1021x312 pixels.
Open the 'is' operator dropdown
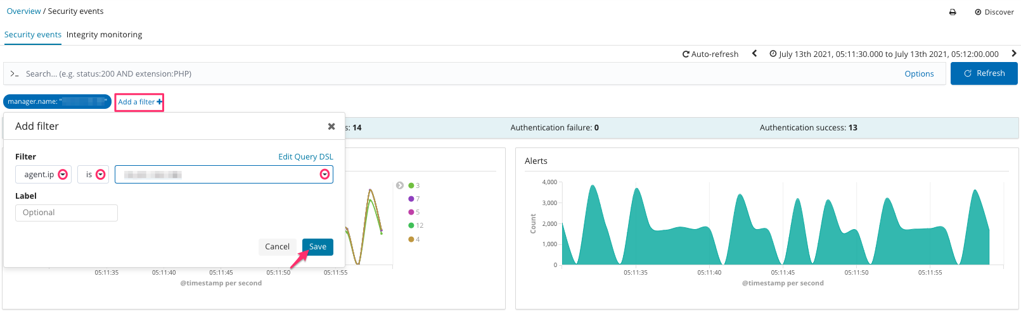point(100,175)
